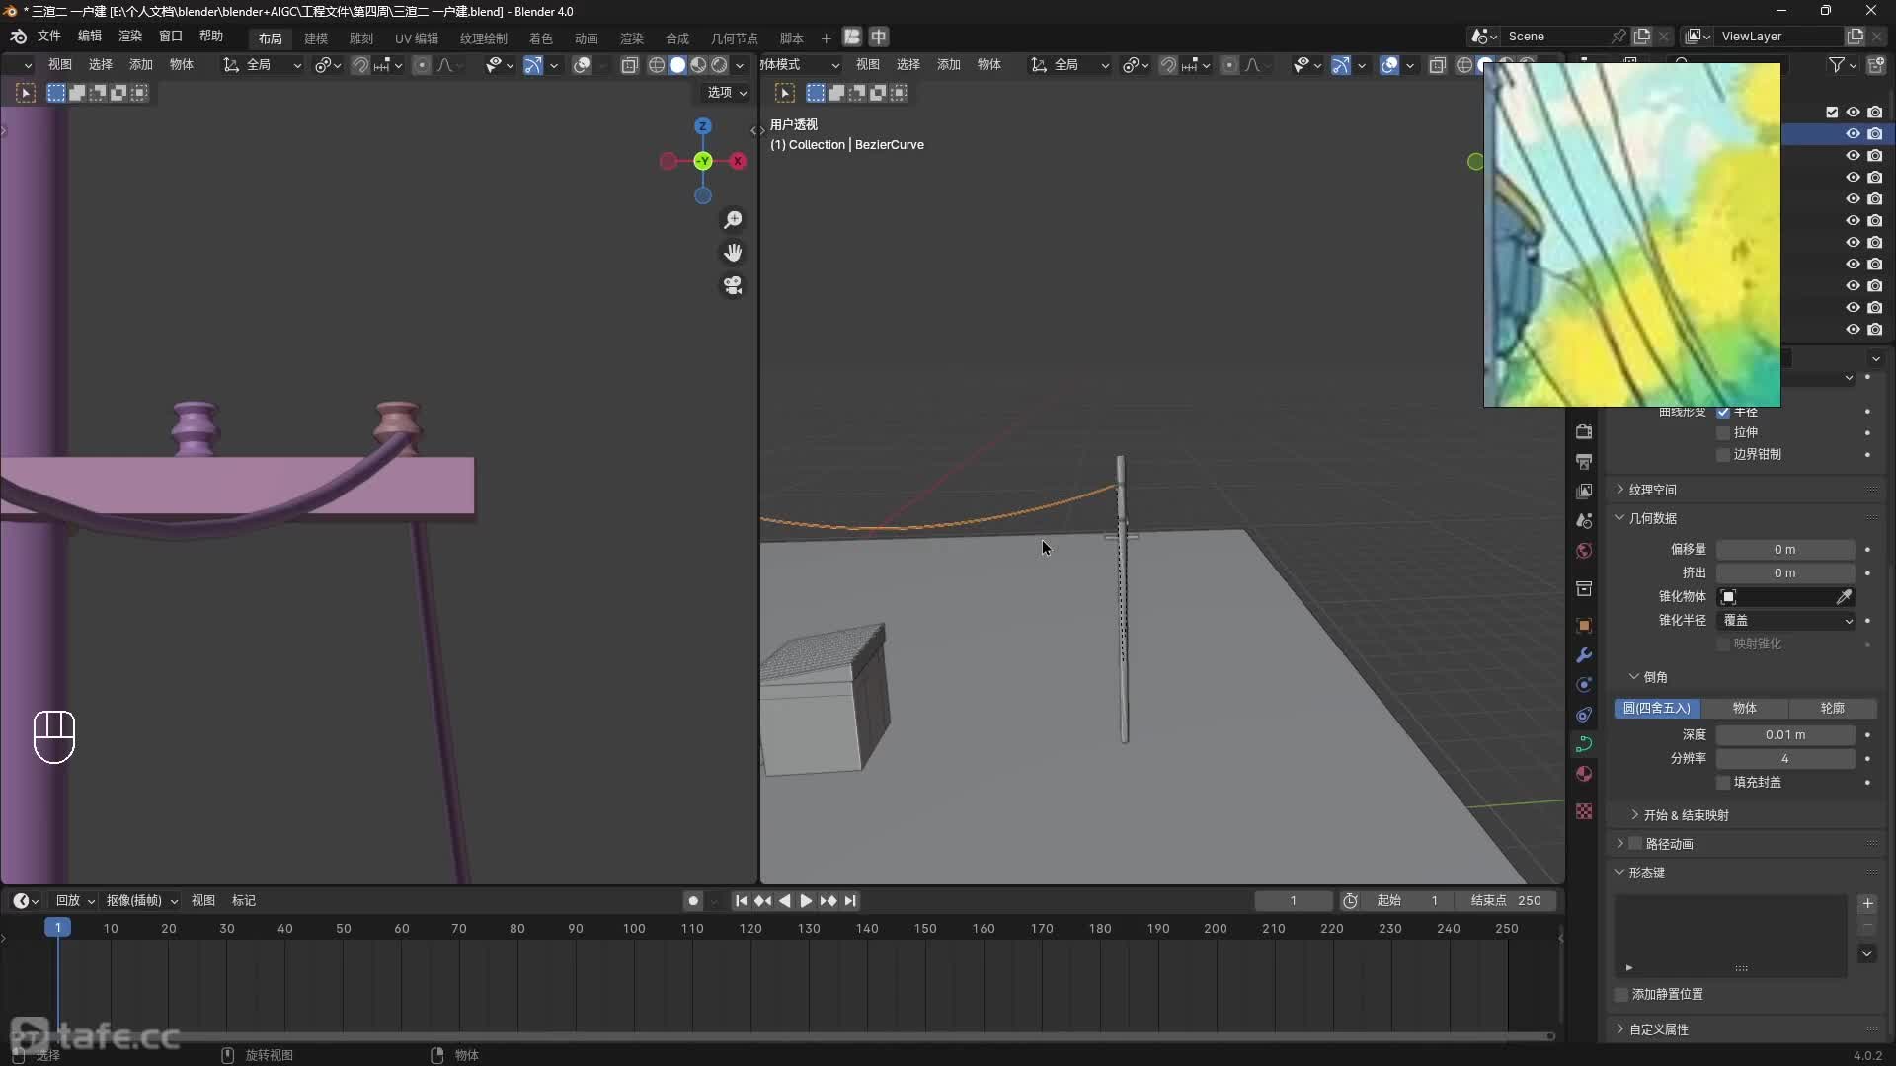The image size is (1896, 1066).
Task: Open the 窗口 menu
Action: [x=170, y=36]
